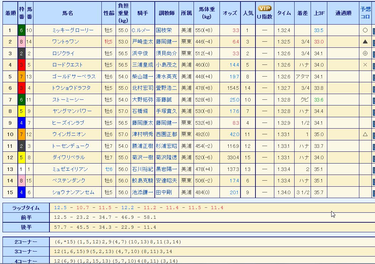
Task: Open the 予想コロ column header link
Action: [365, 13]
